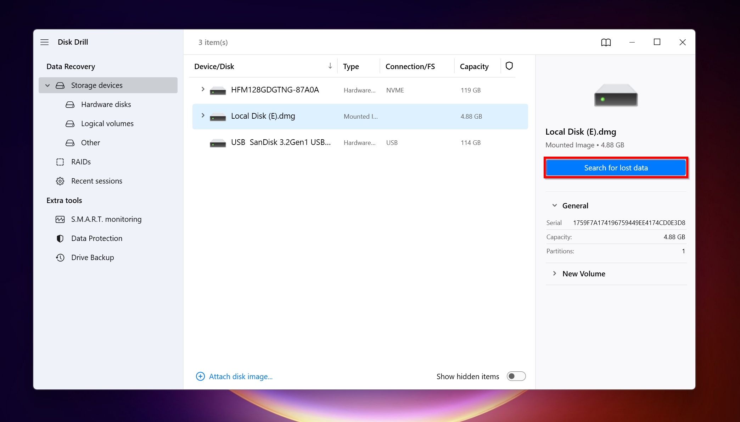Click the Data Recovery sidebar icon
Screen dimensions: 740x422
click(x=71, y=66)
